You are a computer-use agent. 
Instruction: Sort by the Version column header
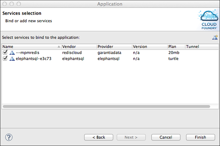click(x=150, y=47)
